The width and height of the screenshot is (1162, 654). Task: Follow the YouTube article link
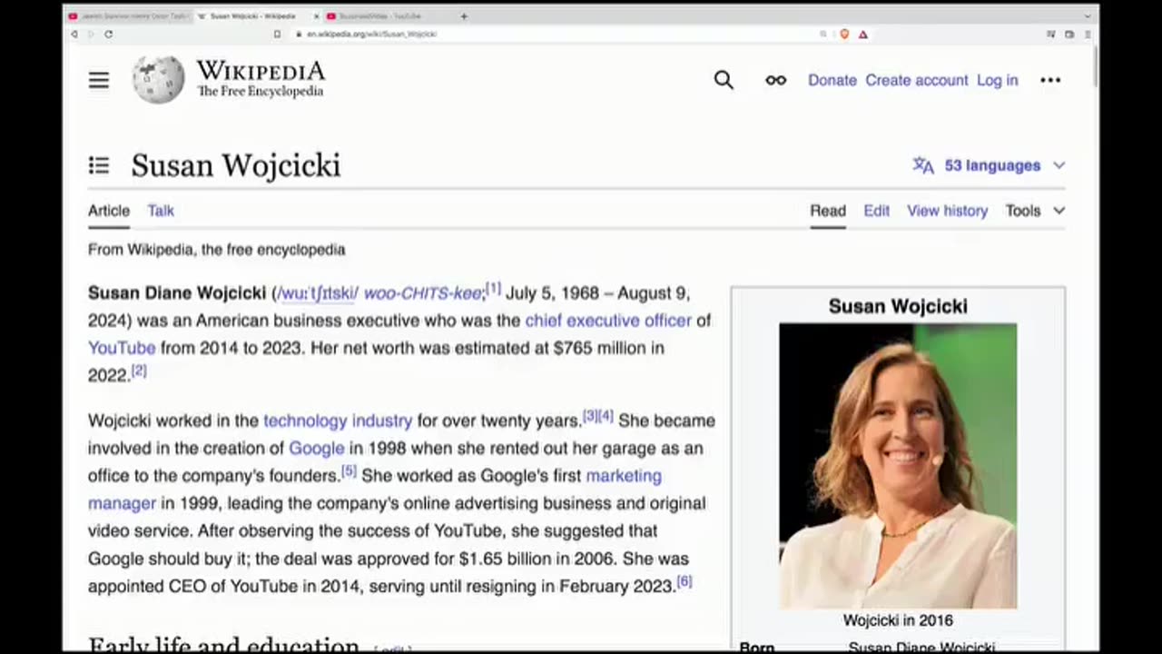[x=122, y=348]
